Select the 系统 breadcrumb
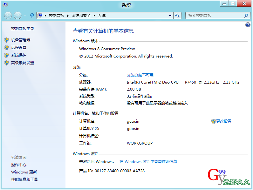Screen dimensions: 253x190 click(102, 16)
